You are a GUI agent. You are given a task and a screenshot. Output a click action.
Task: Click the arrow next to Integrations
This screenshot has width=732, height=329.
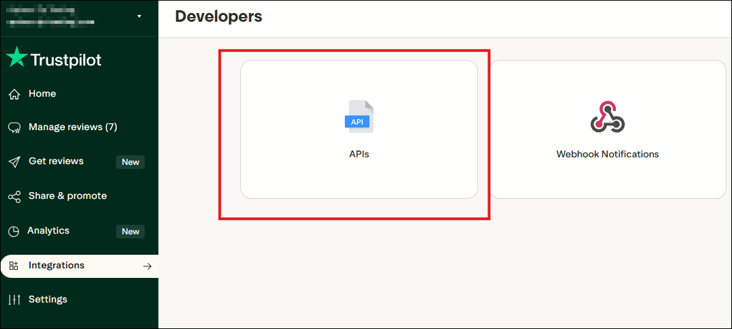(x=147, y=266)
